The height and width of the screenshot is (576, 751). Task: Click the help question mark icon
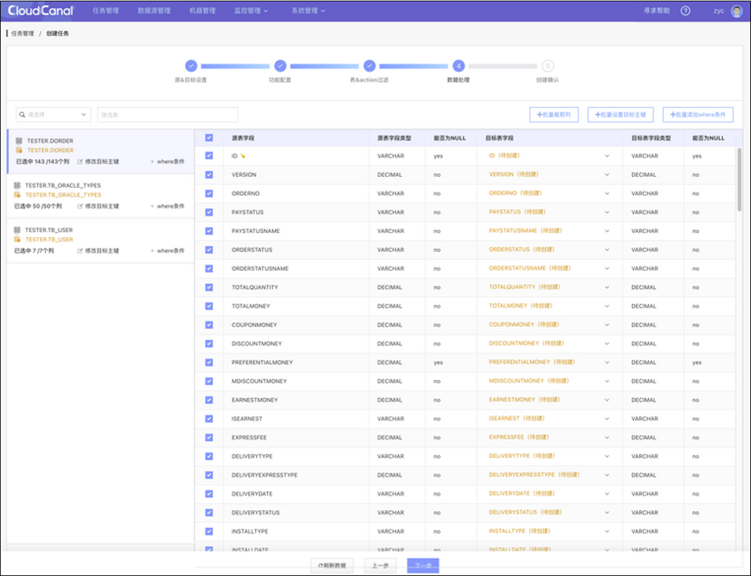(x=685, y=11)
